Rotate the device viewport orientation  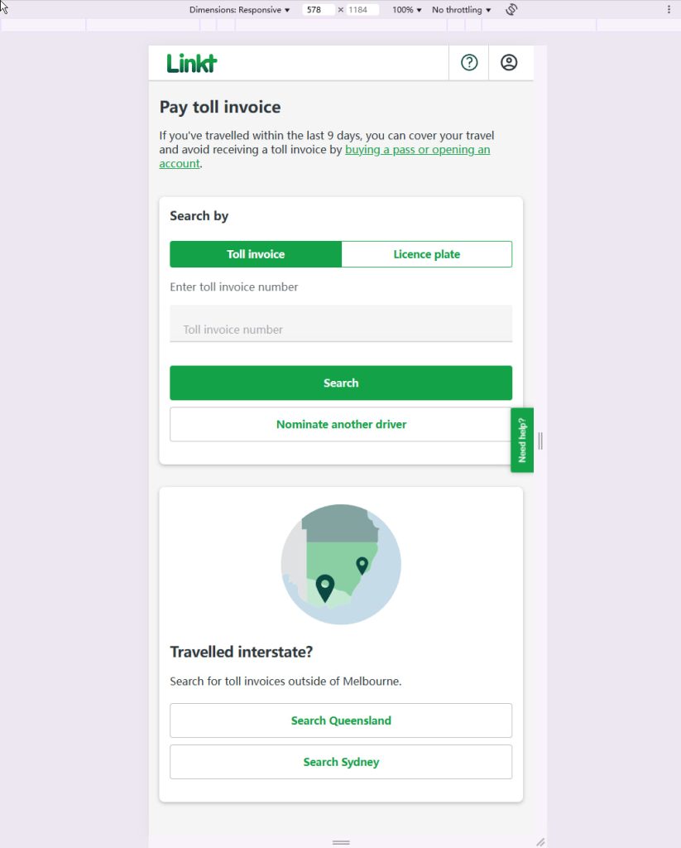tap(511, 10)
